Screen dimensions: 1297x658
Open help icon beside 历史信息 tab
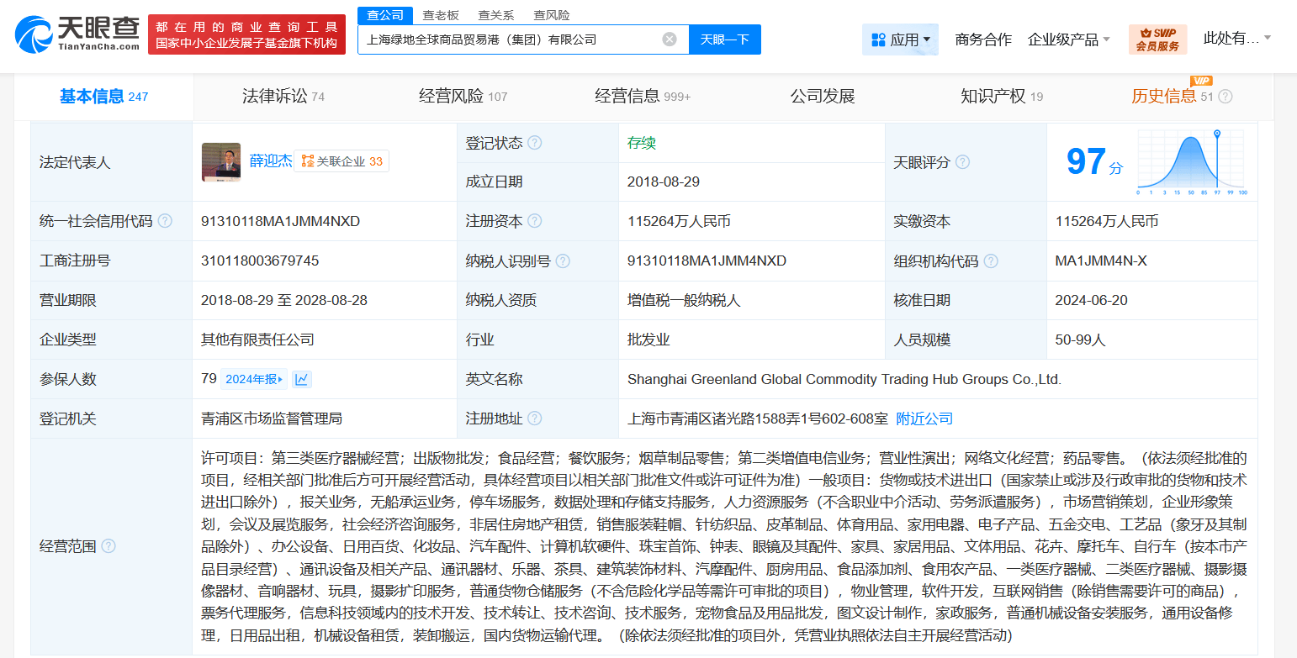(1226, 97)
